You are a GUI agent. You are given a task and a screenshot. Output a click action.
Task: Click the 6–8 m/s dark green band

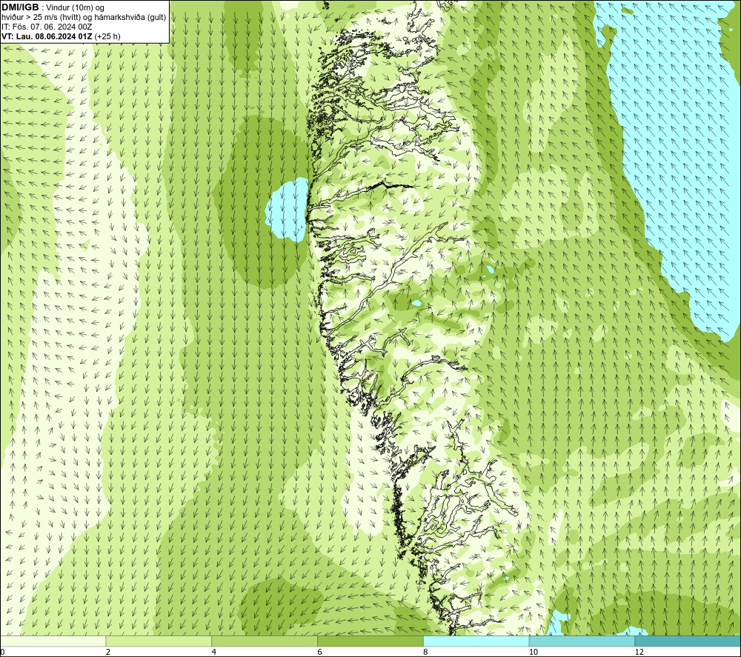click(370, 641)
